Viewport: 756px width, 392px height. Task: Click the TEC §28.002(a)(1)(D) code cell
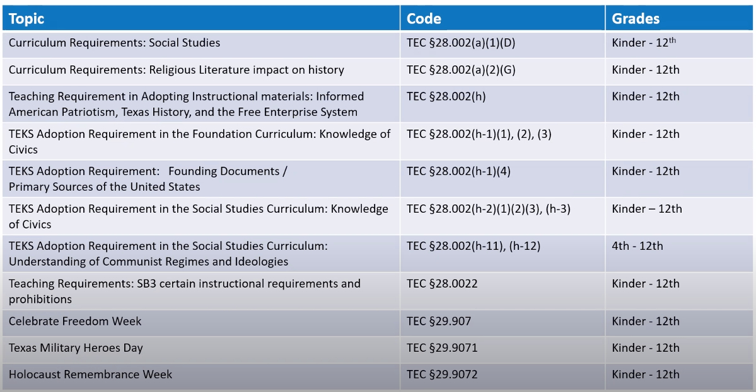click(x=462, y=43)
